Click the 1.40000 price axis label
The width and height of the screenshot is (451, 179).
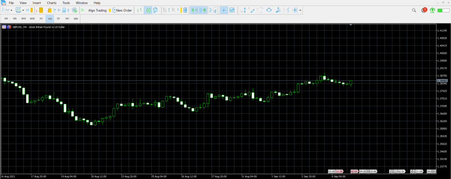click(442, 53)
